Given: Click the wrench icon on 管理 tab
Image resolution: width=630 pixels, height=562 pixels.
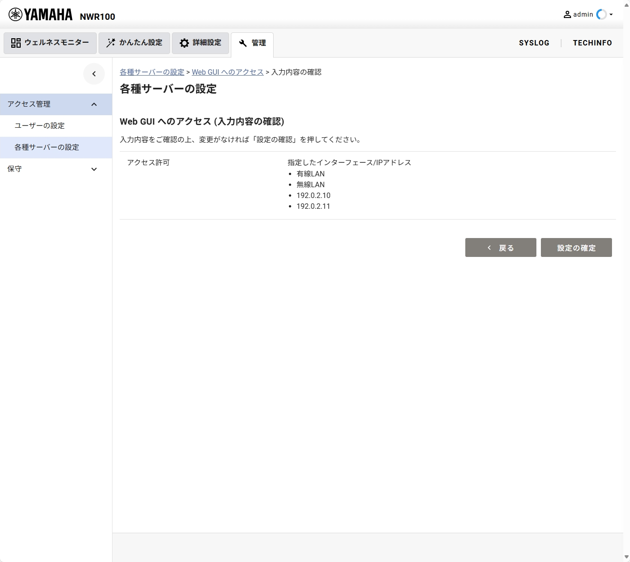Looking at the screenshot, I should tap(243, 43).
